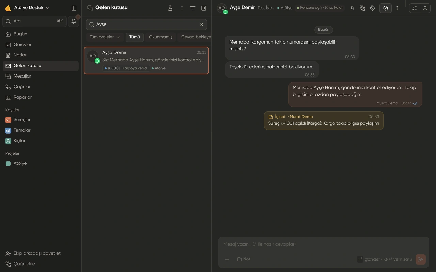Image resolution: width=436 pixels, height=272 pixels.
Task: Toggle internal Not mode in composer
Action: [244, 259]
